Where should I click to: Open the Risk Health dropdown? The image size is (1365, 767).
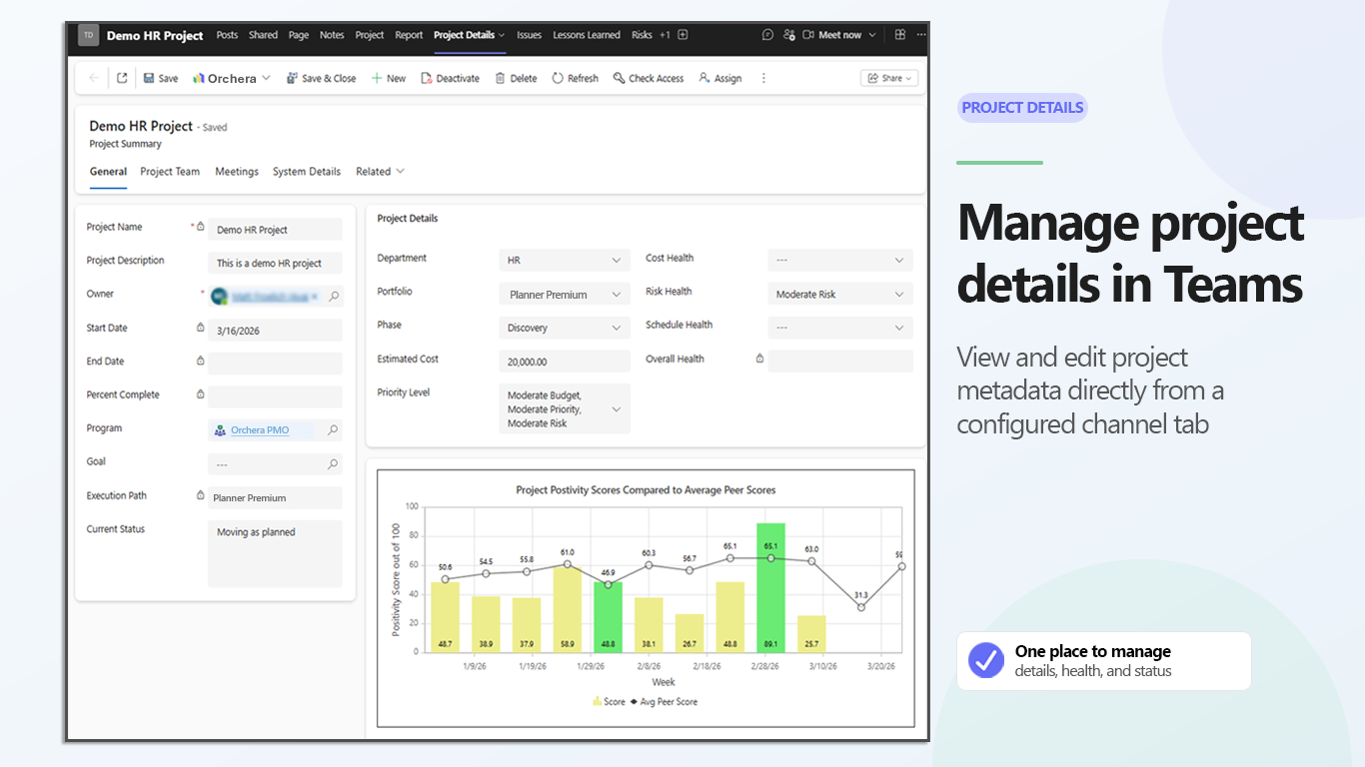coord(840,295)
